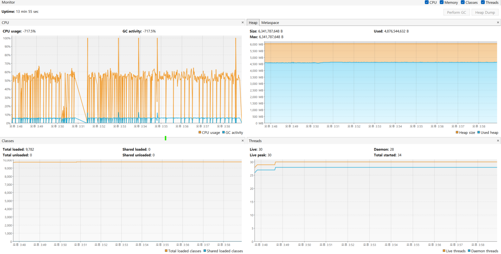This screenshot has width=501, height=254.
Task: Click the Perform GC button
Action: click(x=456, y=12)
